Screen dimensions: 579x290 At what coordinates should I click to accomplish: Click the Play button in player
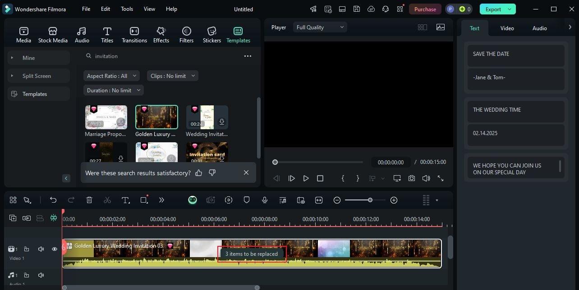click(x=306, y=178)
